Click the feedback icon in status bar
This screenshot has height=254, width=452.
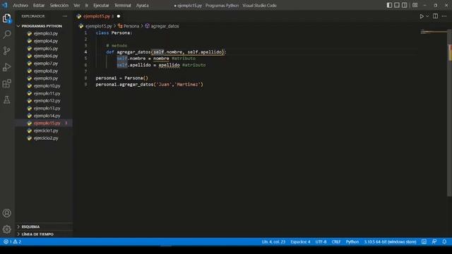pyautogui.click(x=434, y=241)
